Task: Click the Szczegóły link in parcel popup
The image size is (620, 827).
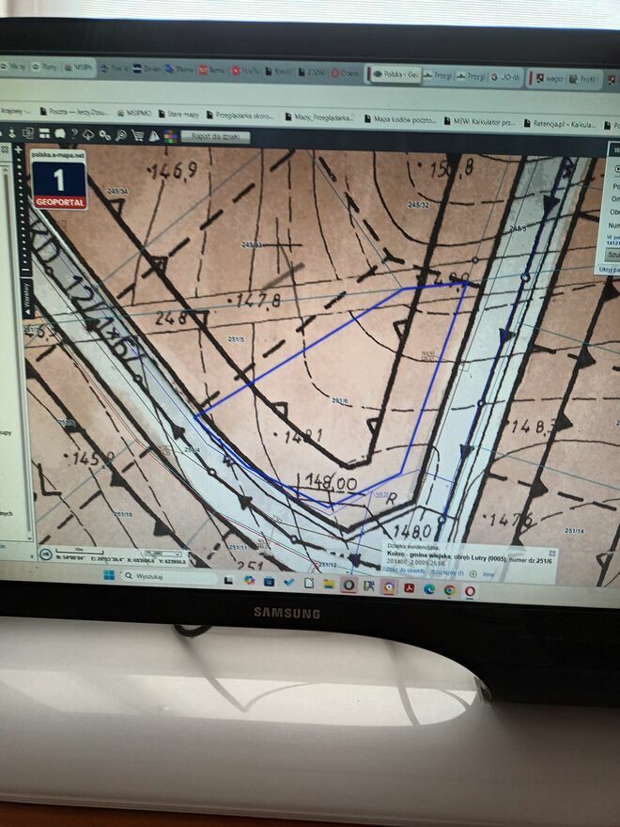Action: (446, 572)
